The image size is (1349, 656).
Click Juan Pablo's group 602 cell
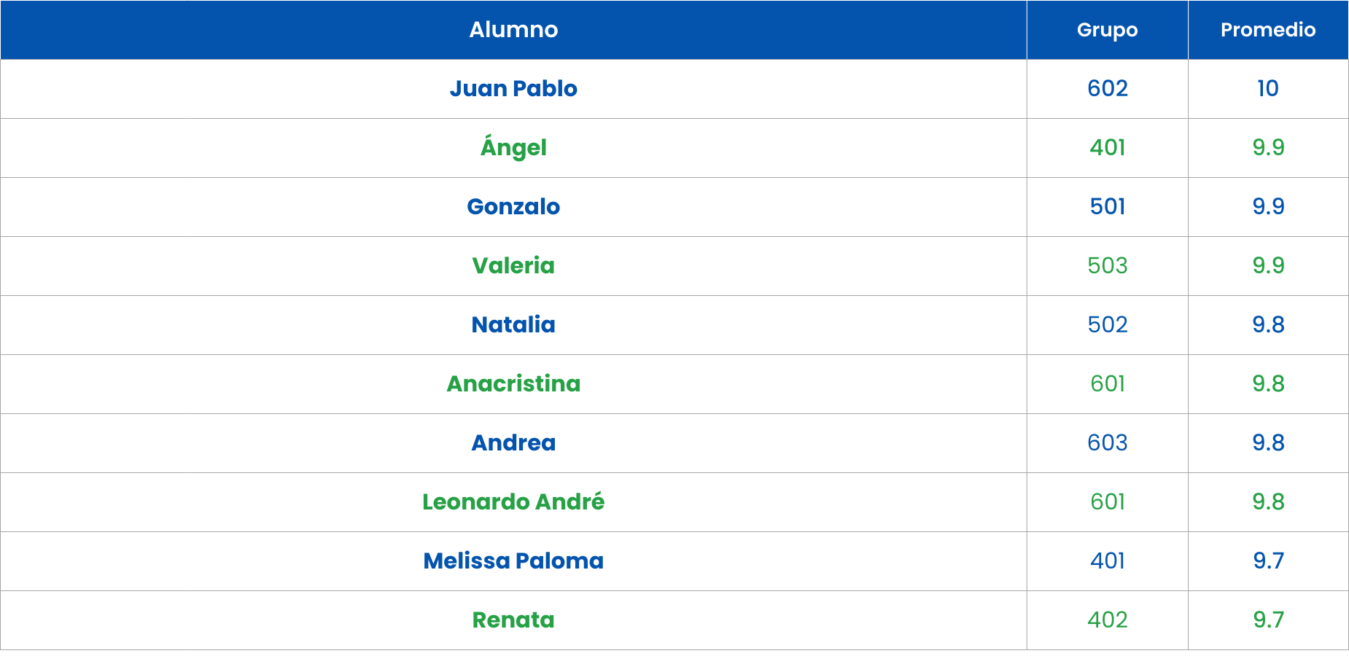click(x=1107, y=89)
